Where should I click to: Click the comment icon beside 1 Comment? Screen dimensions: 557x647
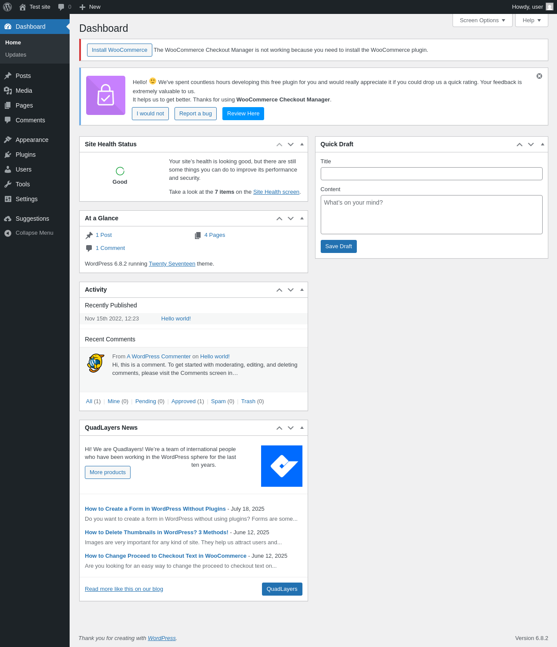[x=89, y=248]
